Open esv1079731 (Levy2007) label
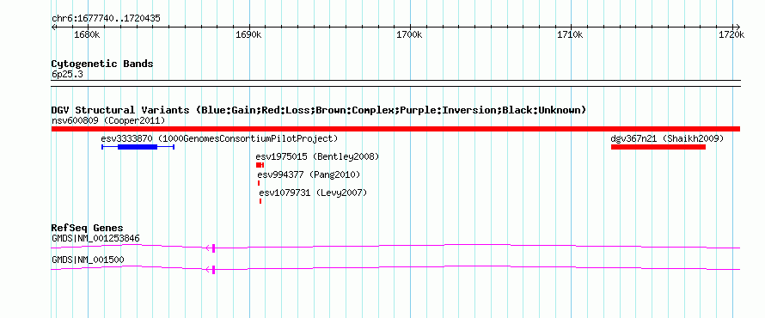This screenshot has width=765, height=318. pos(313,193)
